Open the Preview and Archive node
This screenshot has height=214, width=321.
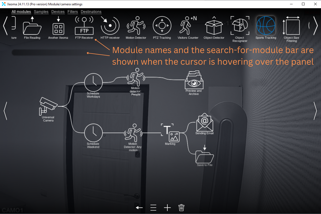(x=194, y=80)
